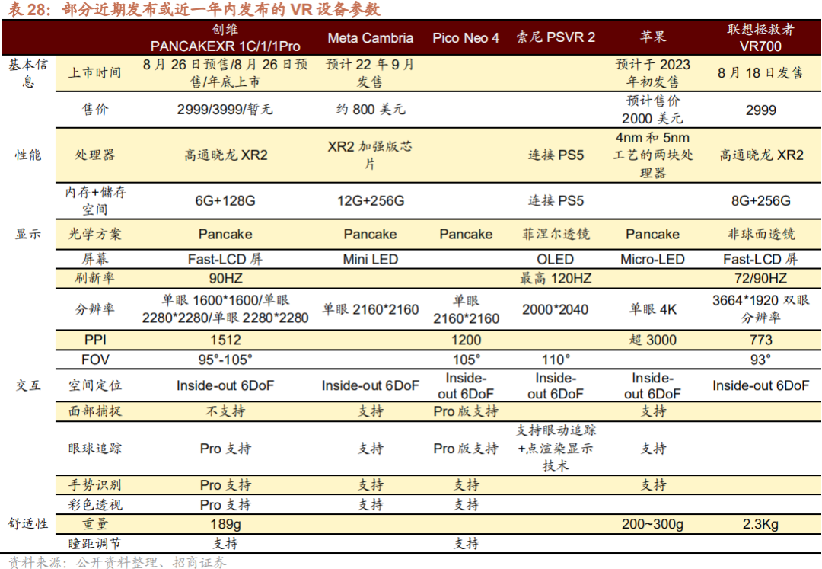822x569 pixels.
Task: Click the PPI value '773'
Action: [760, 340]
